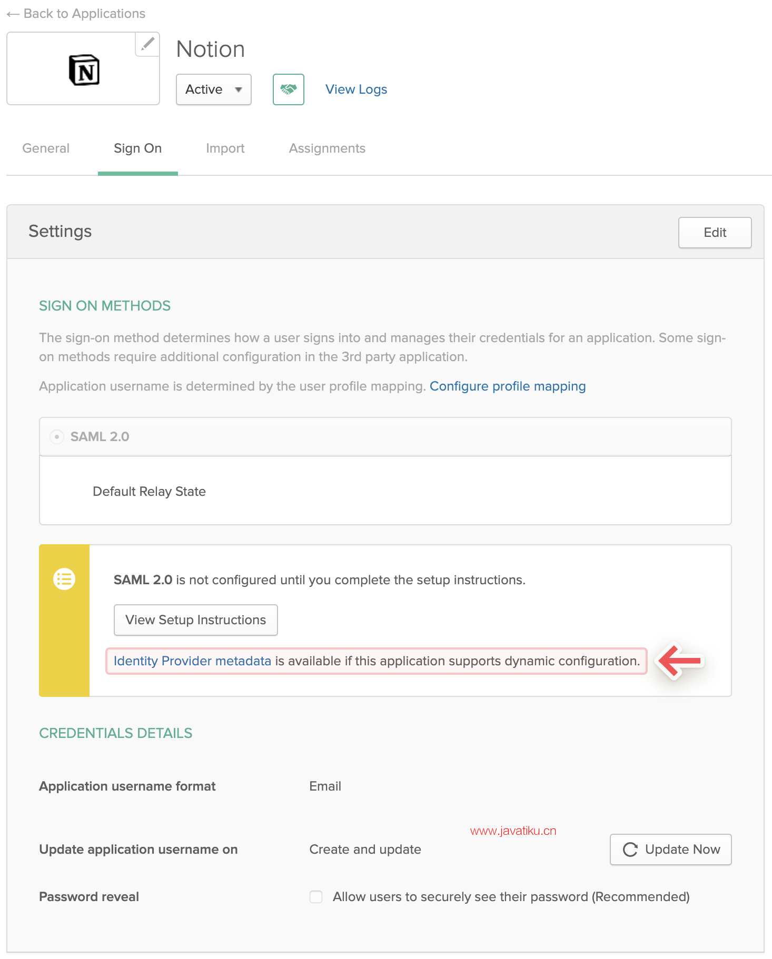This screenshot has width=772, height=959.
Task: Click the pencil edit logo icon
Action: (x=147, y=44)
